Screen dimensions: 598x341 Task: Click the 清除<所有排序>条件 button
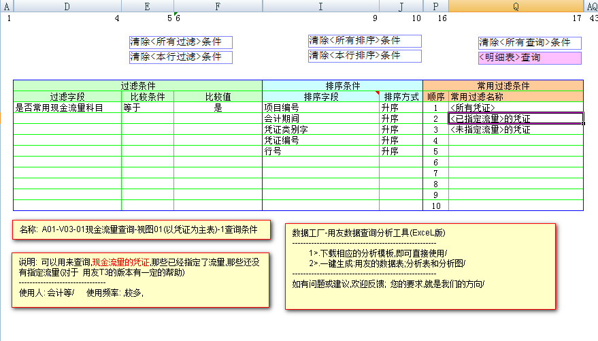(x=364, y=41)
